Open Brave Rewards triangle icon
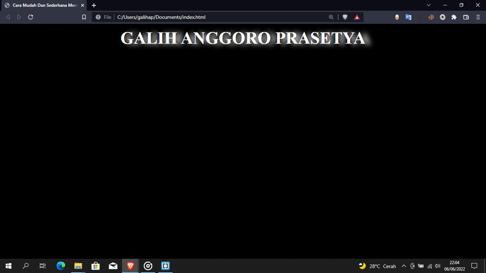 coord(357,17)
